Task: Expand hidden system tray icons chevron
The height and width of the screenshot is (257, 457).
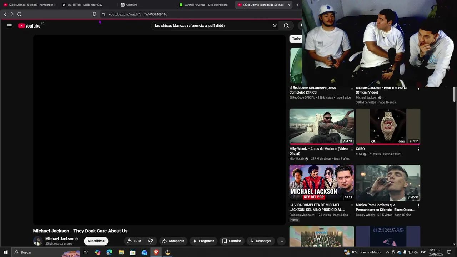Action: tap(388, 252)
